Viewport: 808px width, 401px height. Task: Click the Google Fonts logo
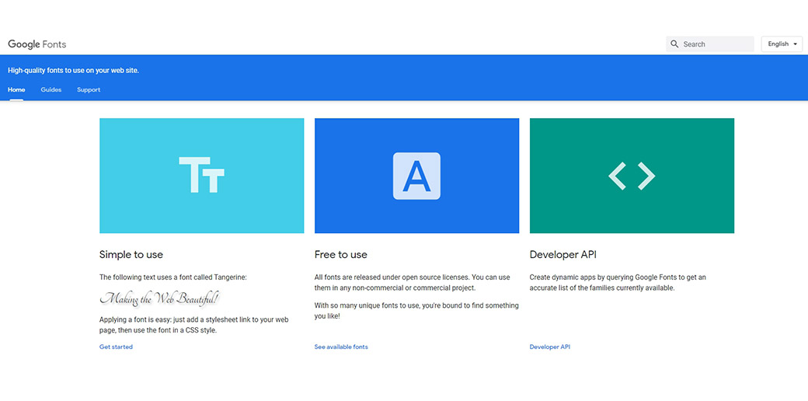tap(37, 44)
